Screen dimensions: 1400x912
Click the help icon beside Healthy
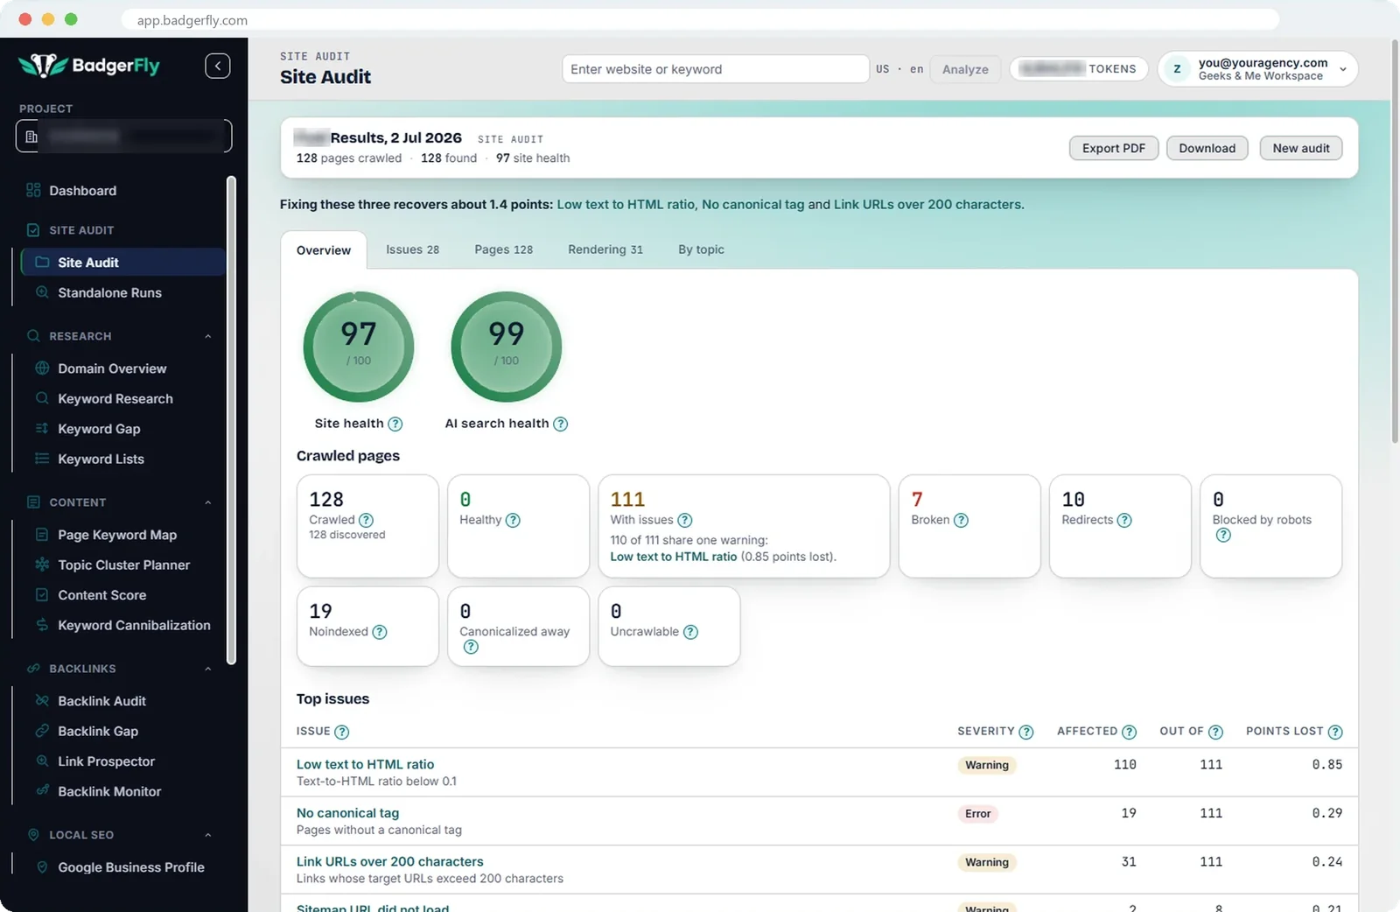pyautogui.click(x=513, y=520)
